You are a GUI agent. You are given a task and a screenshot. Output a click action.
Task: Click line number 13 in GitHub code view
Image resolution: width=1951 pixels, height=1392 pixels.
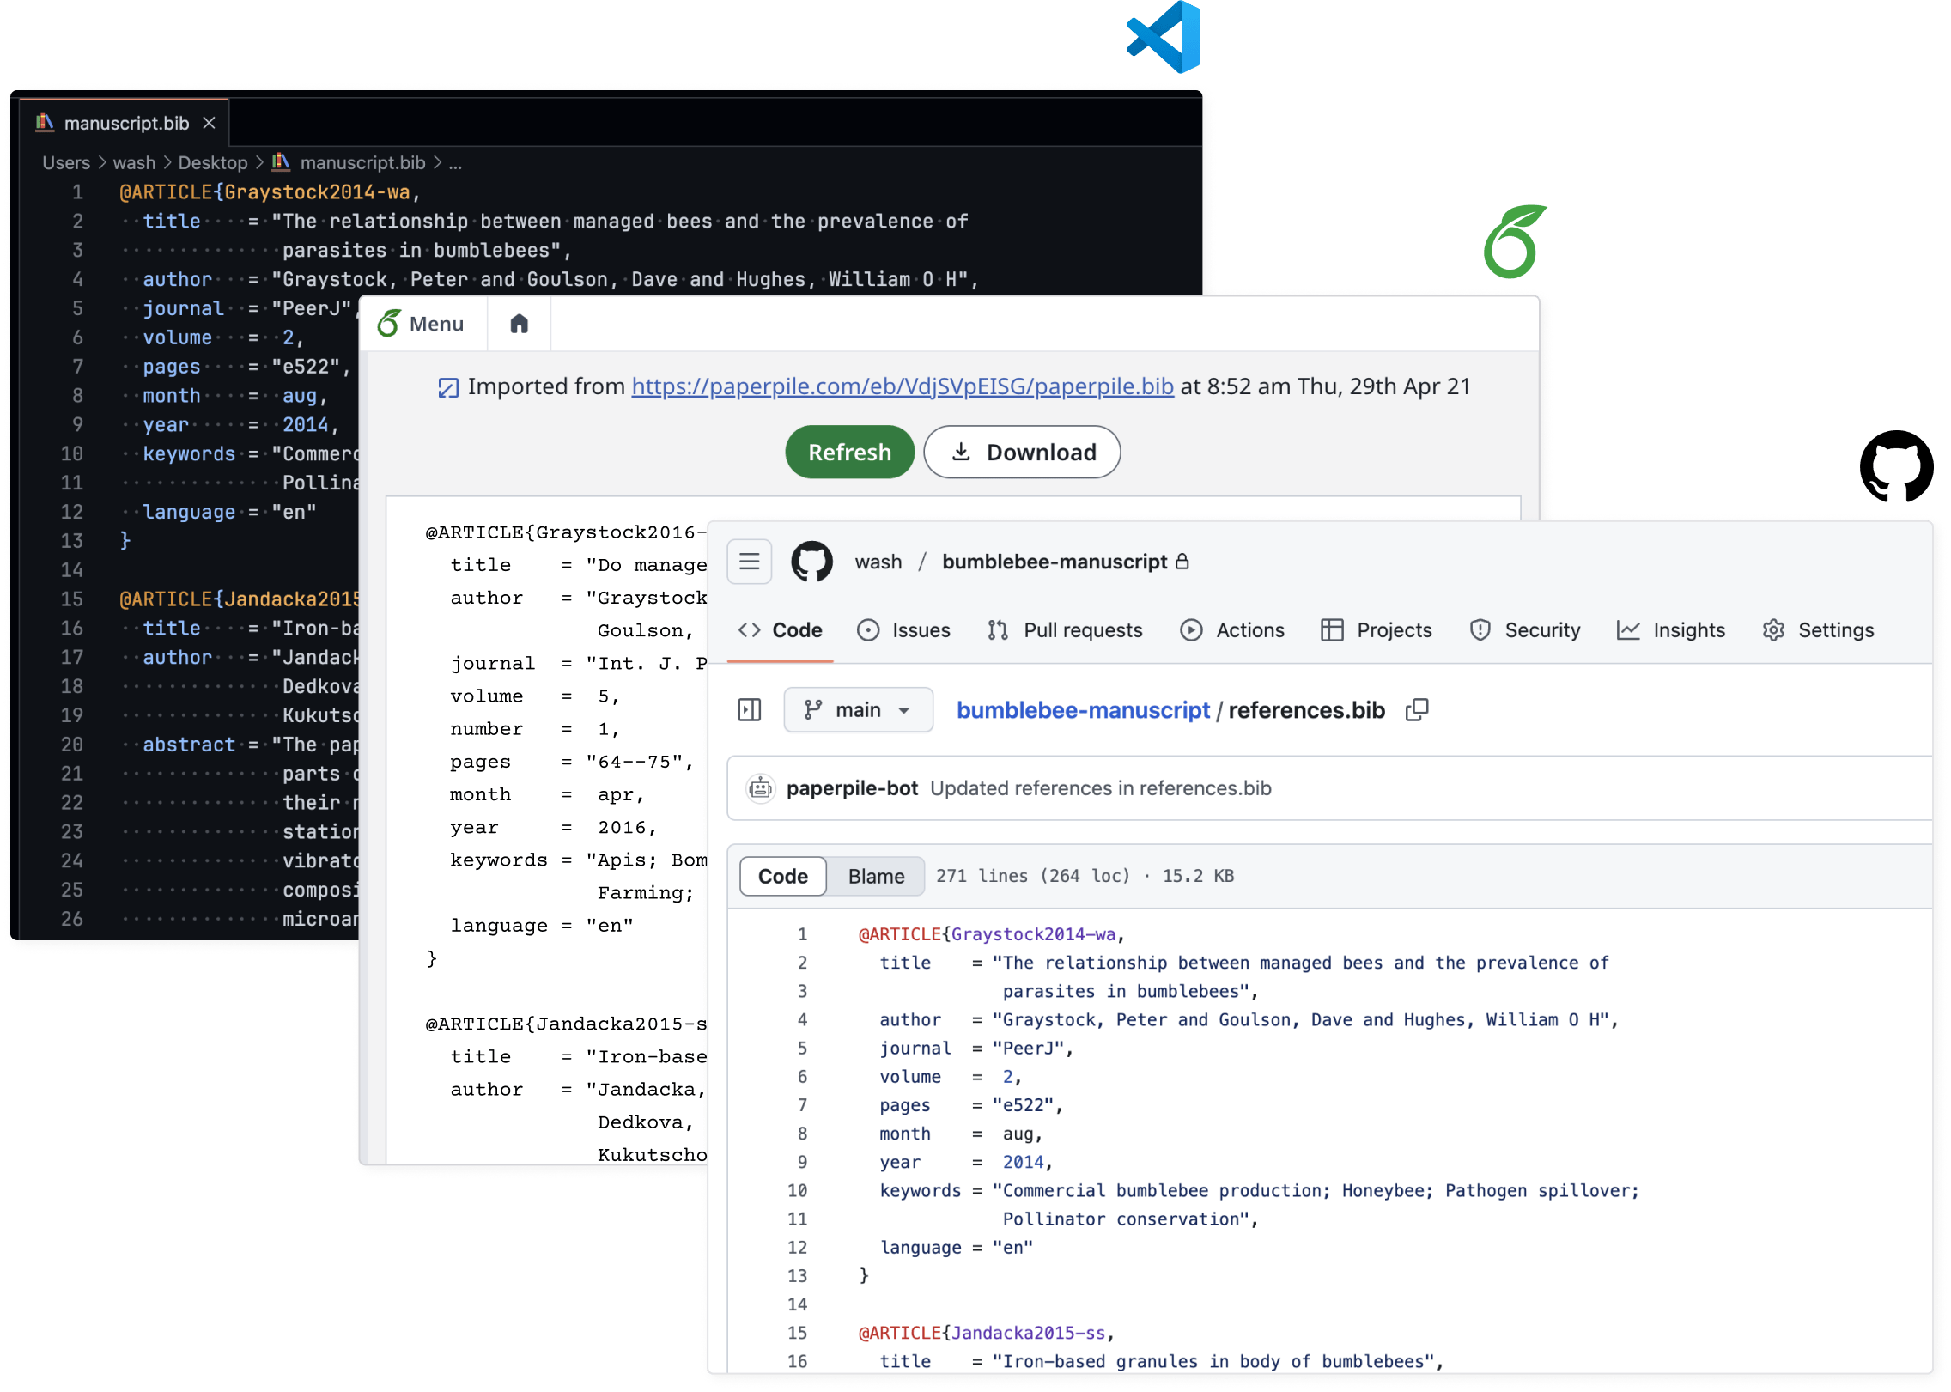click(x=797, y=1276)
